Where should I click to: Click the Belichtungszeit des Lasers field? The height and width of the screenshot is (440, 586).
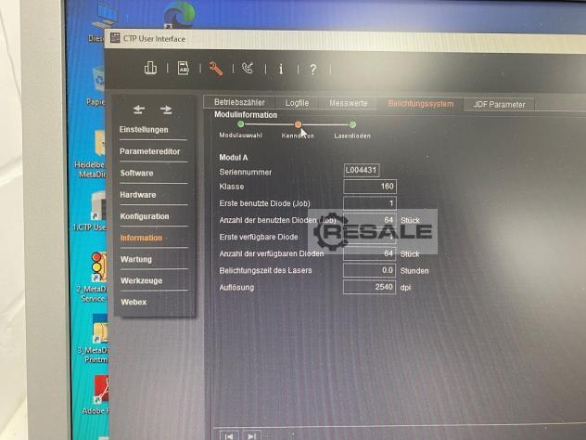coord(370,270)
